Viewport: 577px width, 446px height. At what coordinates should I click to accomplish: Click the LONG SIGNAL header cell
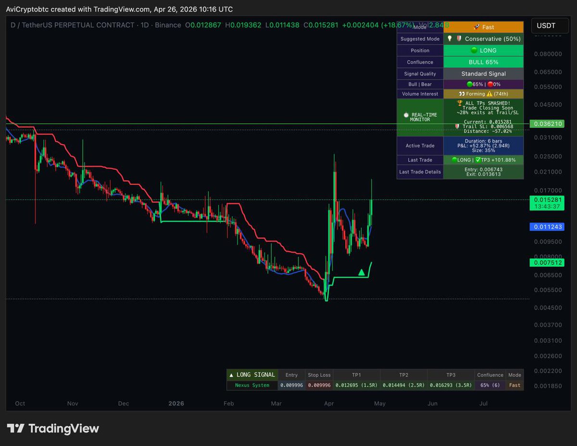point(252,375)
